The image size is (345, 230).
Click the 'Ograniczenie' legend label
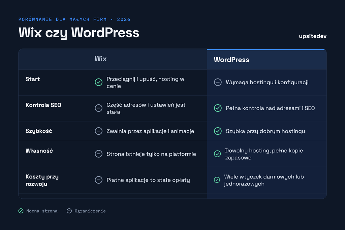90,211
